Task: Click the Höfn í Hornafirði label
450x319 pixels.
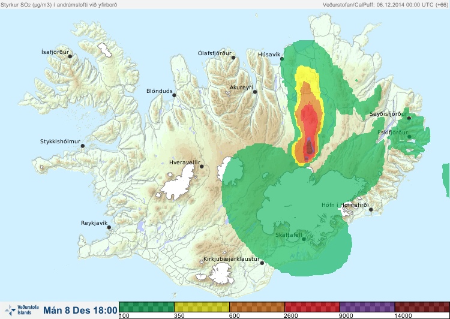Action: coord(345,205)
